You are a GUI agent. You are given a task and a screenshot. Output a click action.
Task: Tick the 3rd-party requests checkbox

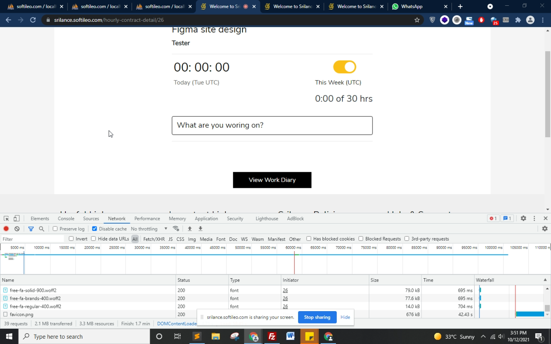tap(407, 239)
